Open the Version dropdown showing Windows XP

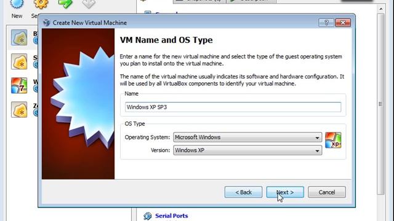[247, 150]
